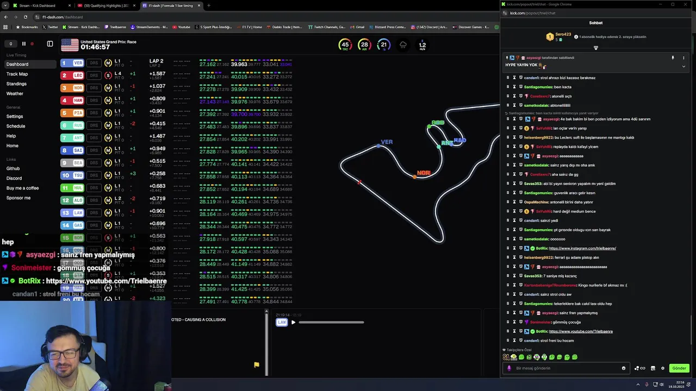This screenshot has height=391, width=696.
Task: Open the Github link
Action: tap(13, 168)
